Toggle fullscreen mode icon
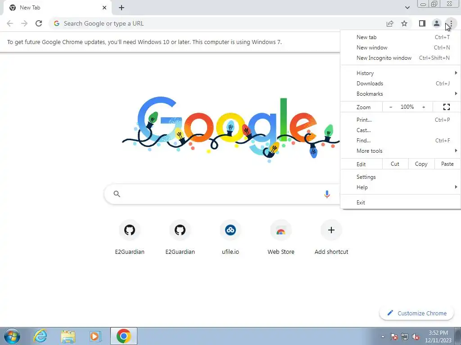461x345 pixels. [447, 107]
